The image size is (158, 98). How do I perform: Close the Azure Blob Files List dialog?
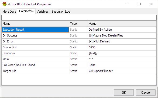point(152,4)
